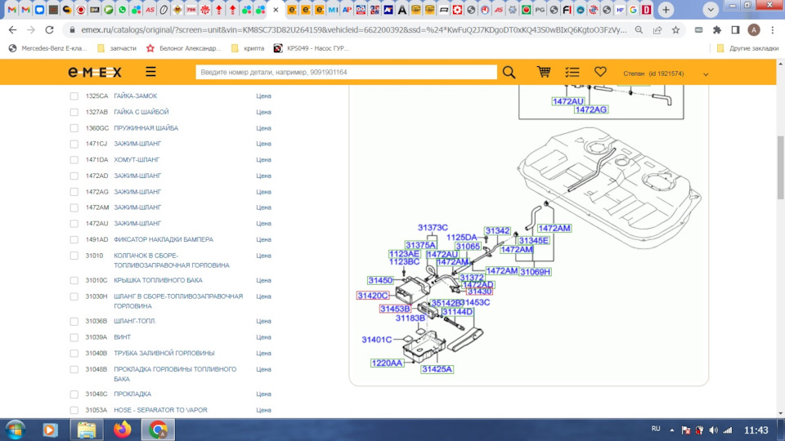Reload the page
Screen dimensions: 785x441
click(x=50, y=29)
